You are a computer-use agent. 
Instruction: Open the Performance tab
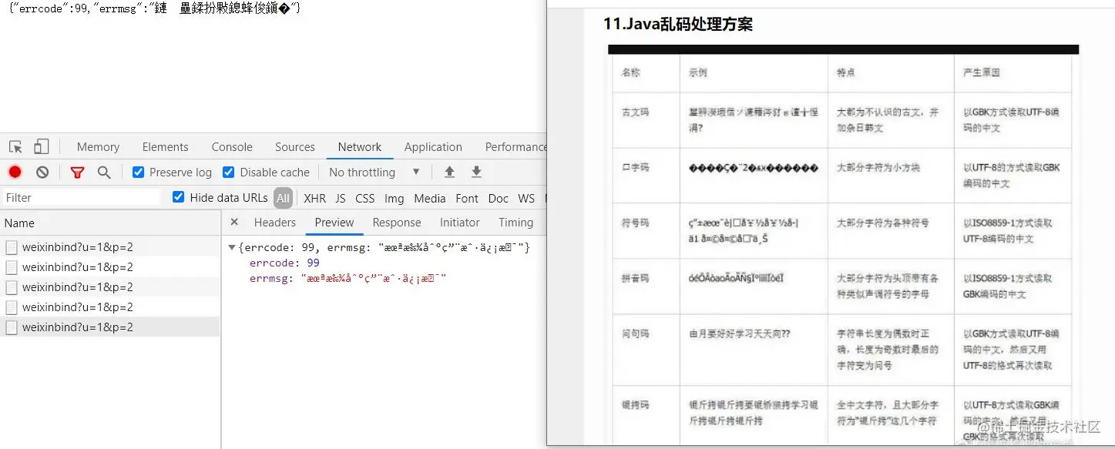(x=516, y=146)
